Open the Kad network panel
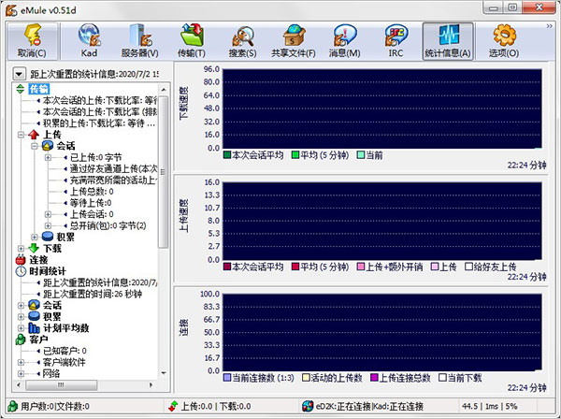 (x=90, y=40)
